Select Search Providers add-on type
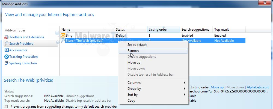 pyautogui.click(x=21, y=44)
